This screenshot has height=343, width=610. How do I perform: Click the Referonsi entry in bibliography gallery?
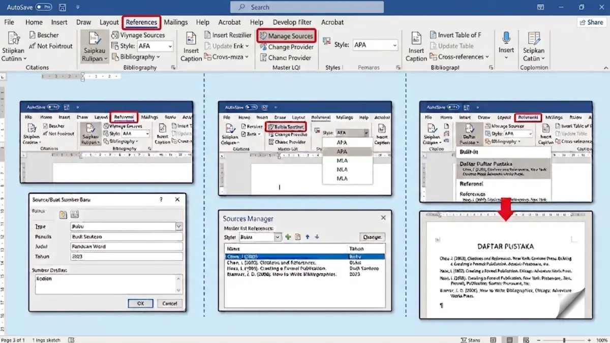[x=471, y=183]
